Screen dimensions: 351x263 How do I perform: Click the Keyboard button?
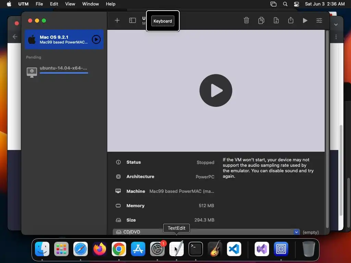click(x=163, y=21)
